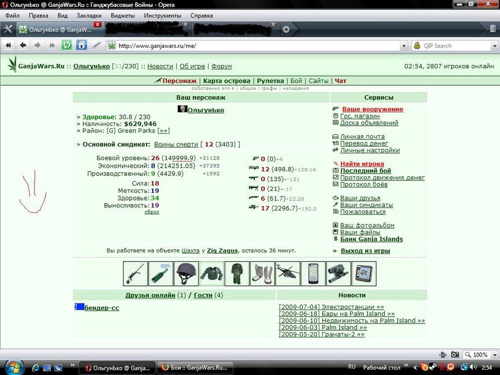The width and height of the screenshot is (500, 375).
Task: Expand the zoom 100% dropdown arrow
Action: (x=495, y=355)
